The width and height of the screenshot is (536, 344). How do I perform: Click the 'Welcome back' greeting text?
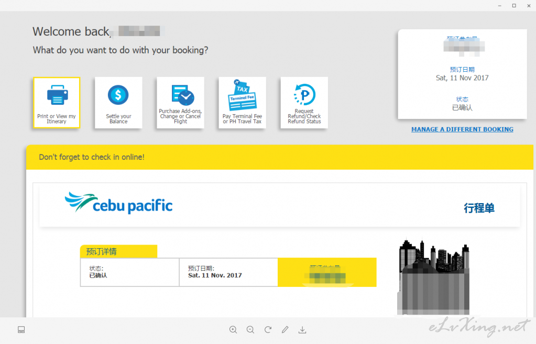coord(71,31)
